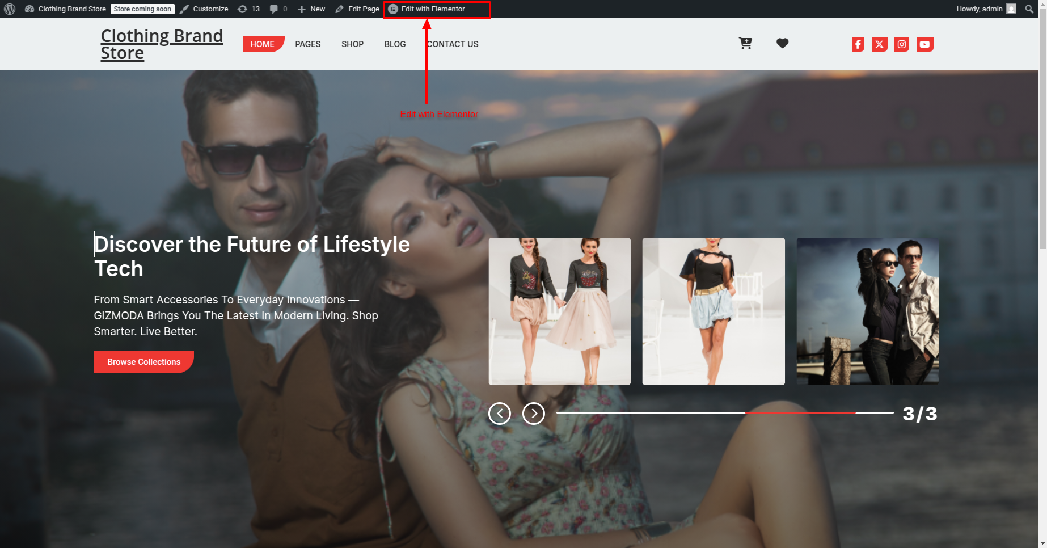Click the admin avatar image
Screen dimensions: 1047x548
pos(1011,9)
